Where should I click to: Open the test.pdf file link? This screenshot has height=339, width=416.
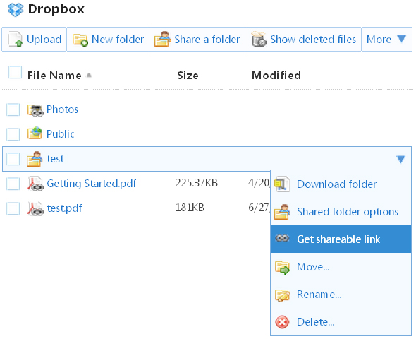point(64,208)
